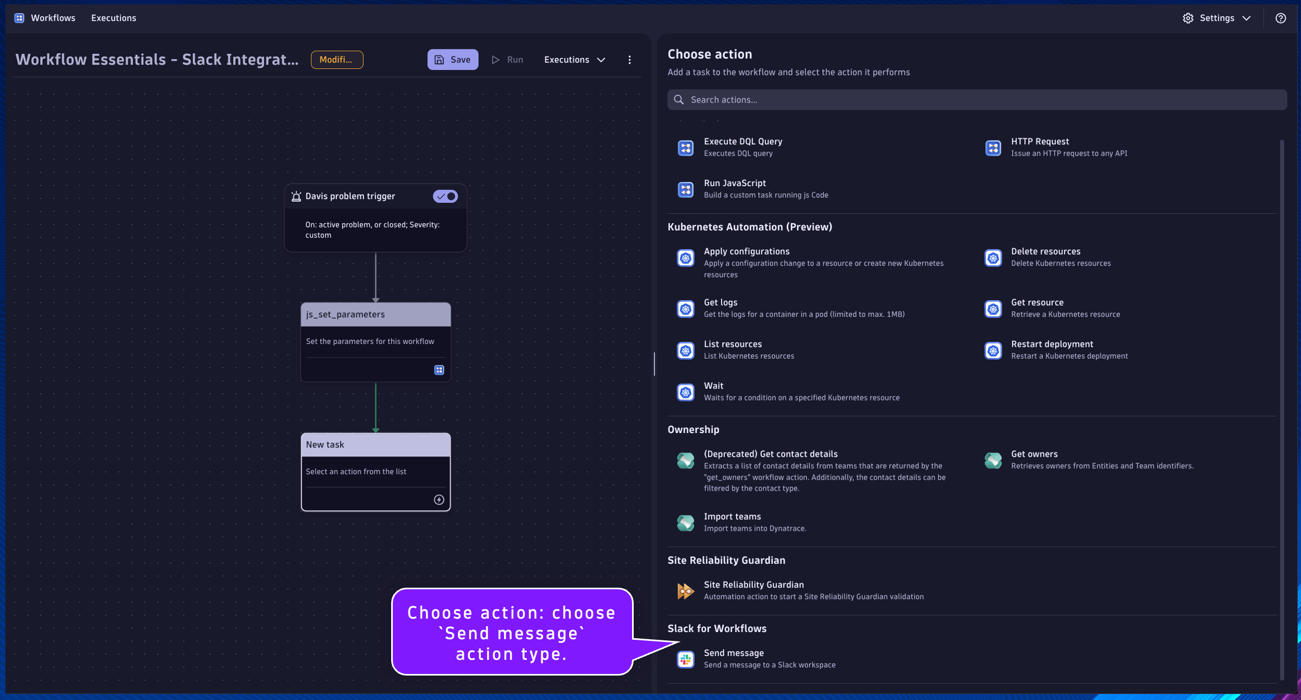This screenshot has height=700, width=1301.
Task: Select the New task node
Action: (x=375, y=472)
